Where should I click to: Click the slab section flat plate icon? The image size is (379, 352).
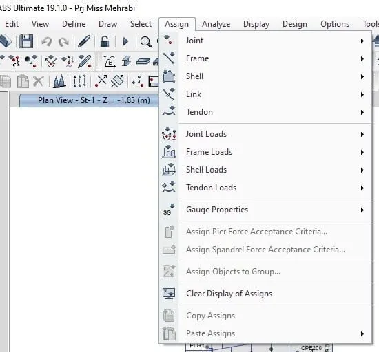tap(143, 61)
